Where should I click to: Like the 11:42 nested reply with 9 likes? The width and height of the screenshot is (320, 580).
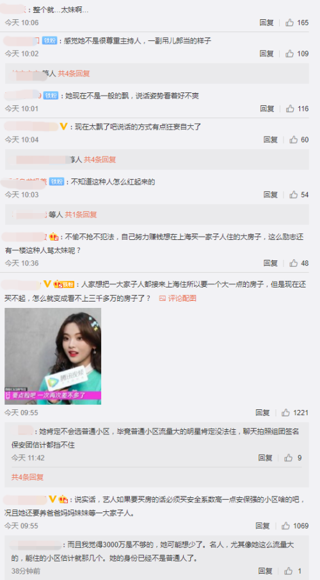coord(288,457)
